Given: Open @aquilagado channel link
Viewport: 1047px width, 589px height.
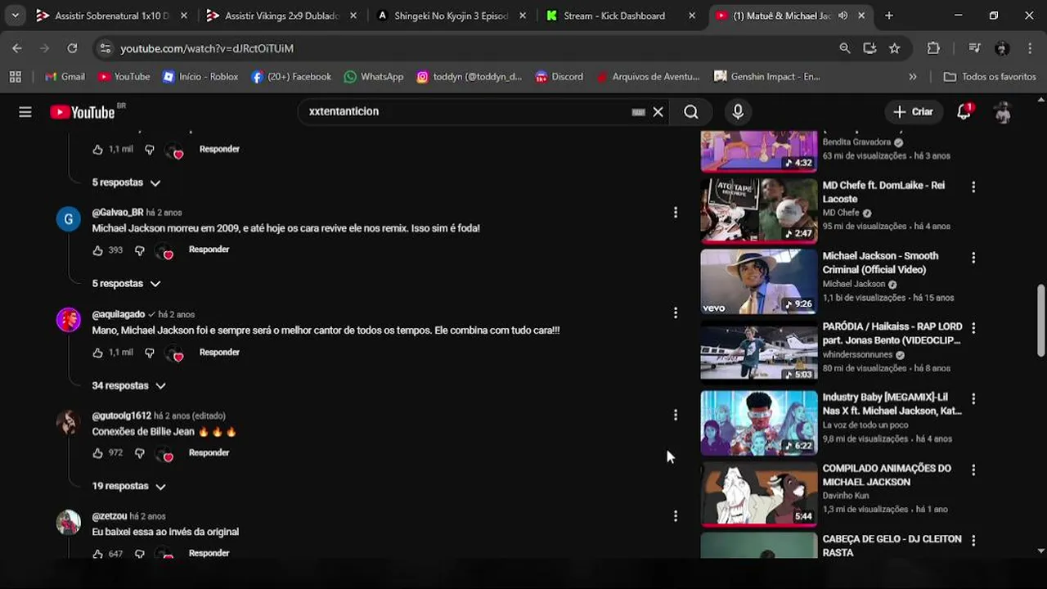Looking at the screenshot, I should coord(119,314).
